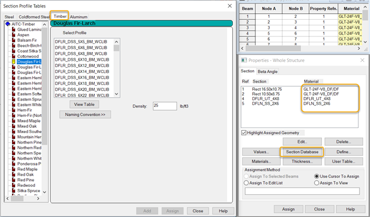
Task: Click the Values... button
Action: [x=261, y=152]
